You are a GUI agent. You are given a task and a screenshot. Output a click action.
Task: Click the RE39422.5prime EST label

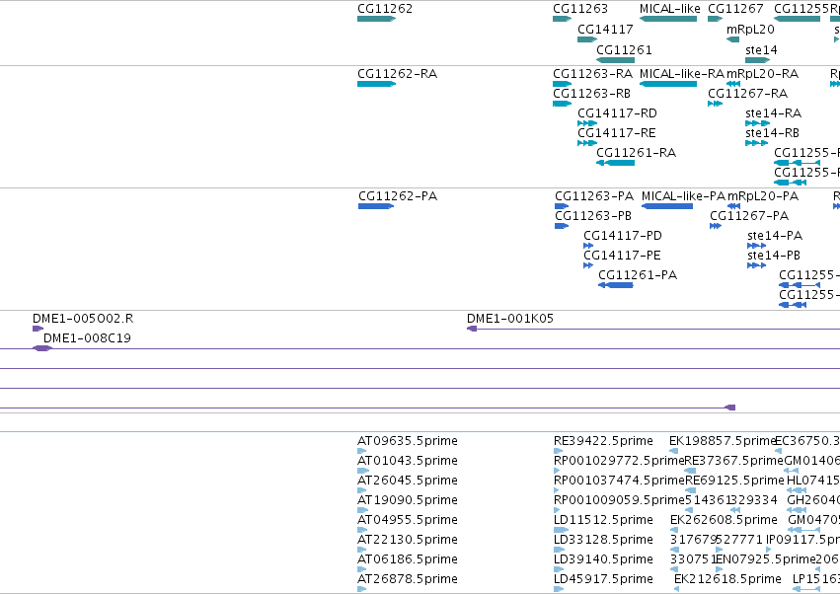coord(603,441)
